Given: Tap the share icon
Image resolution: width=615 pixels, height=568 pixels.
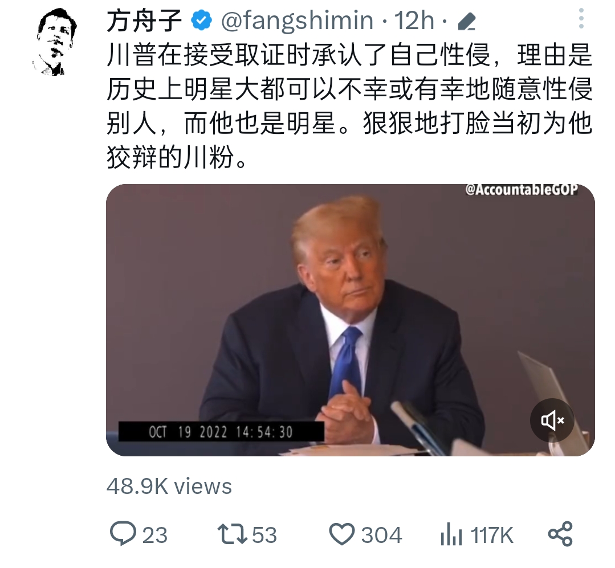Looking at the screenshot, I should pos(560,534).
